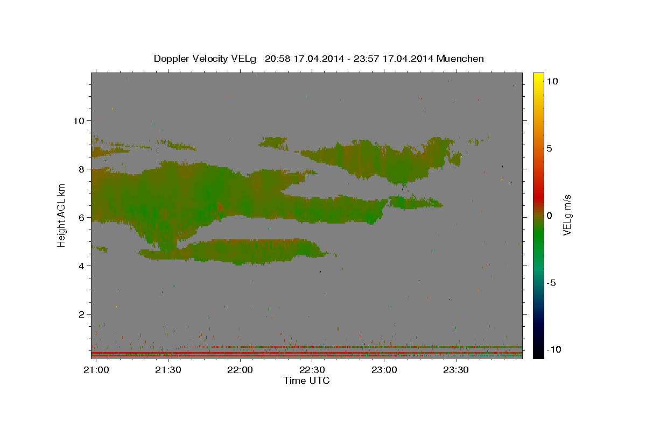Select the 22:00 time tick label
The image size is (646, 430).
click(240, 370)
